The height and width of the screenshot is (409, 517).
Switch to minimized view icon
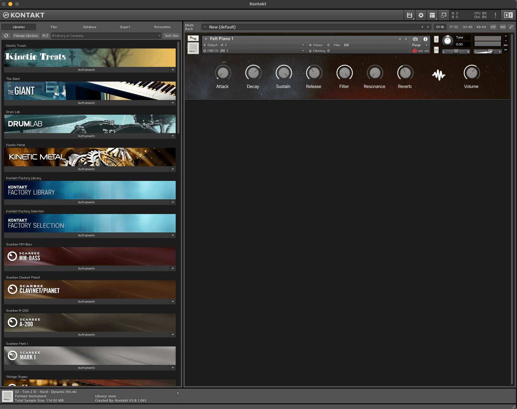pyautogui.click(x=444, y=15)
